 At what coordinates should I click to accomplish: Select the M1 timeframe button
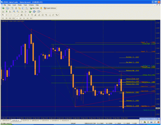pyautogui.click(x=3, y=18)
